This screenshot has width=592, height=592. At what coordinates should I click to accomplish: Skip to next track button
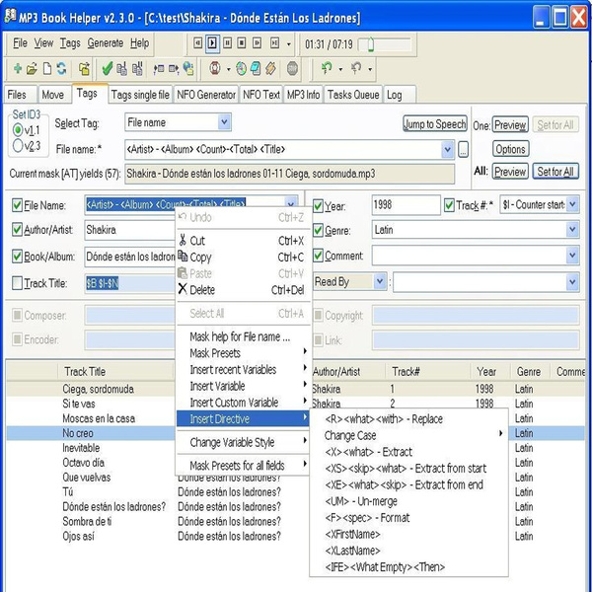tap(274, 43)
